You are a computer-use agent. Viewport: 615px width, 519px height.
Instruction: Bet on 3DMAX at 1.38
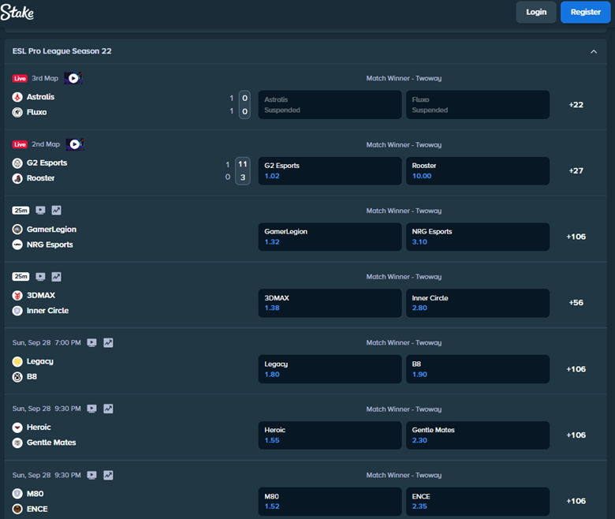coord(330,303)
